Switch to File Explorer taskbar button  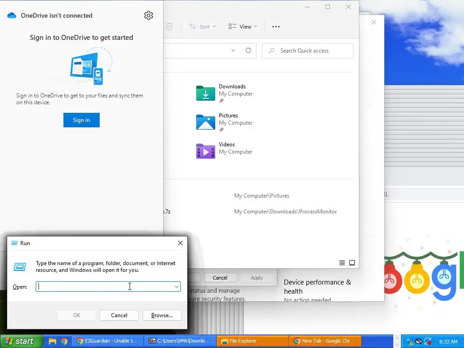click(x=253, y=341)
